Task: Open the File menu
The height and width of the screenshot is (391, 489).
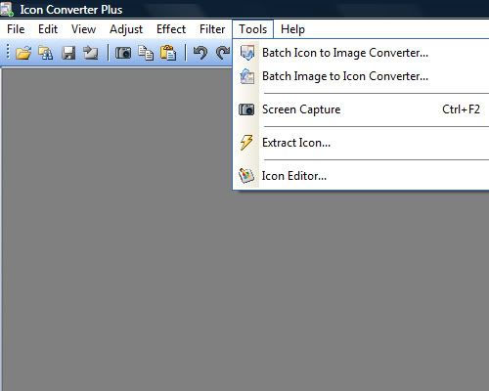Action: (x=16, y=29)
